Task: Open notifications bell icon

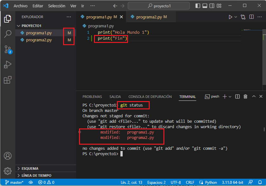Action: (260, 182)
